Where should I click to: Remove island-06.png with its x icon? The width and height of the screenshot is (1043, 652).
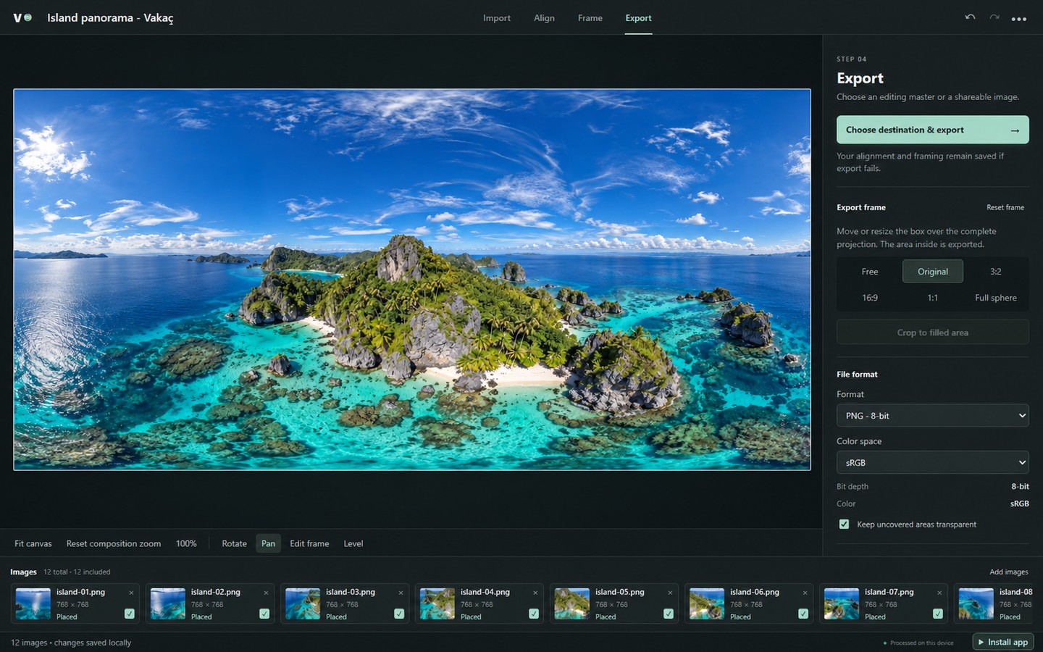point(805,593)
